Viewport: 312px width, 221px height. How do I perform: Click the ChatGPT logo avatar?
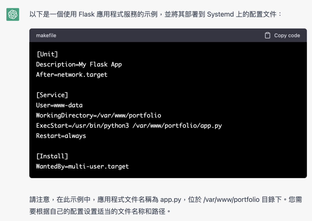point(13,14)
